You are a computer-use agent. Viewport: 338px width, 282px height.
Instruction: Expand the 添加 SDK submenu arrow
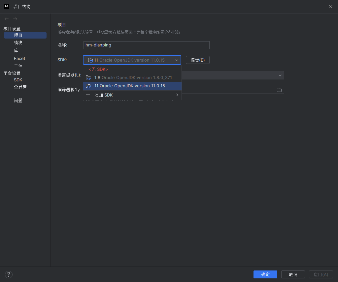(x=177, y=95)
